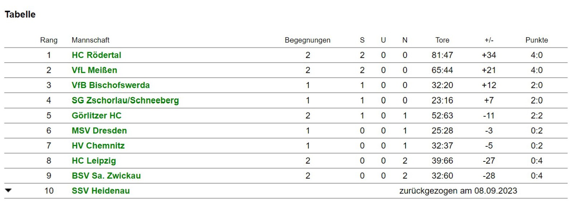This screenshot has height=204, width=583.
Task: Click the Rang column header
Action: tap(49, 40)
